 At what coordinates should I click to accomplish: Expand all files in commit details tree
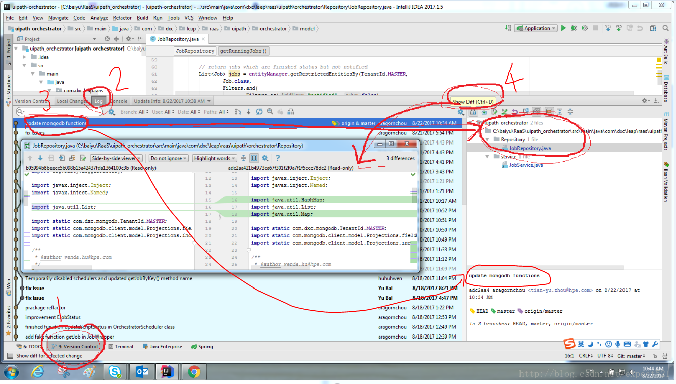pyautogui.click(x=560, y=112)
